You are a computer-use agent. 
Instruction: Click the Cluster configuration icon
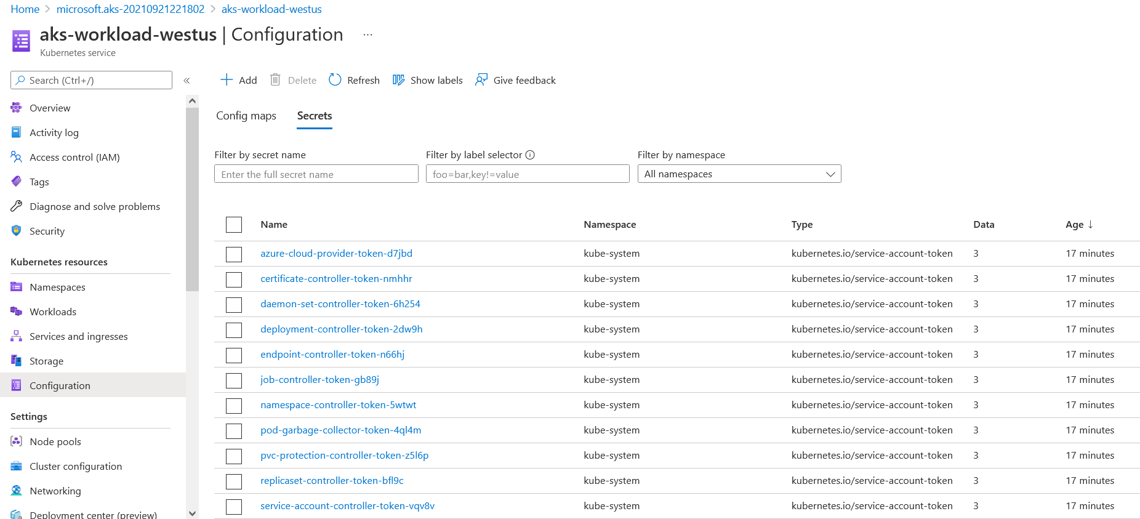[x=17, y=466]
